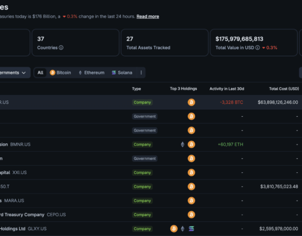The width and height of the screenshot is (302, 236).
Task: Click the $2,595,978,000.00 total cost
Action: point(278,229)
